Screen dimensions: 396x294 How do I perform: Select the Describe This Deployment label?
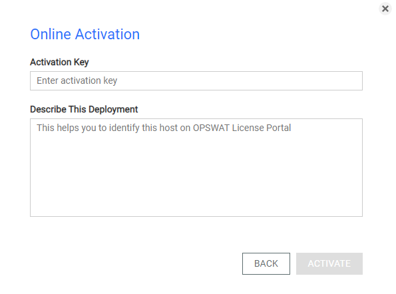click(x=84, y=109)
